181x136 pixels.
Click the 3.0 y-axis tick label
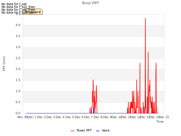[x=18, y=47]
